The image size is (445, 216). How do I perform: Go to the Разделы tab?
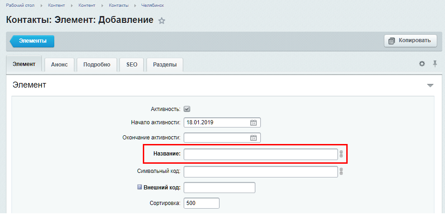[164, 65]
